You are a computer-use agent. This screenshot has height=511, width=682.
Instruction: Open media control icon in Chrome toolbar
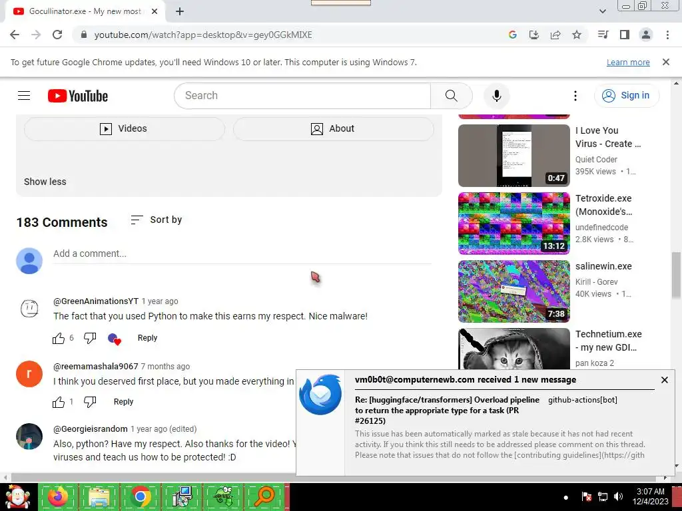[603, 35]
